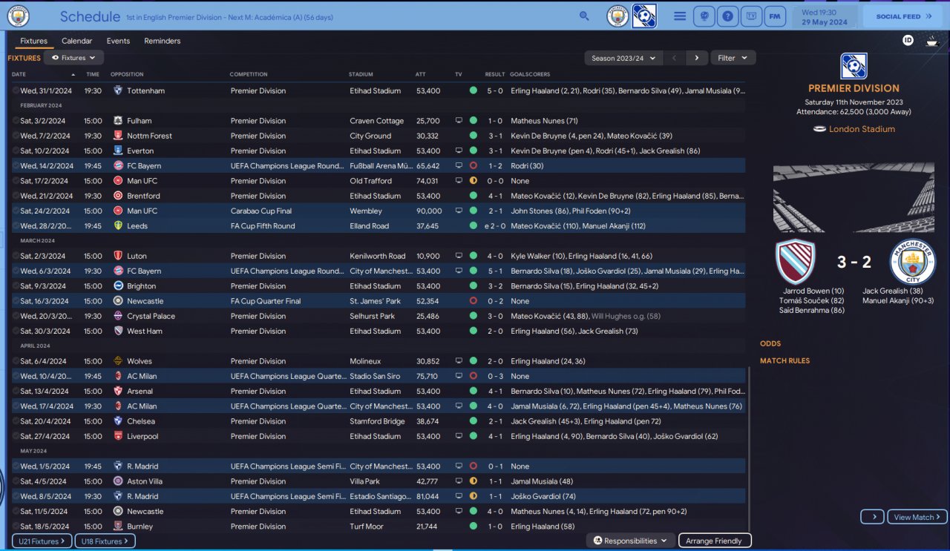Open the TV icon in top bar
The image size is (950, 551).
pyautogui.click(x=752, y=16)
